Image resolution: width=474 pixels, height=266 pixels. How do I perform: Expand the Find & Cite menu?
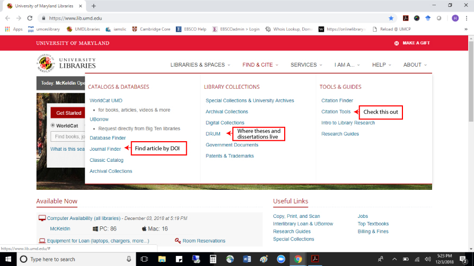[260, 65]
